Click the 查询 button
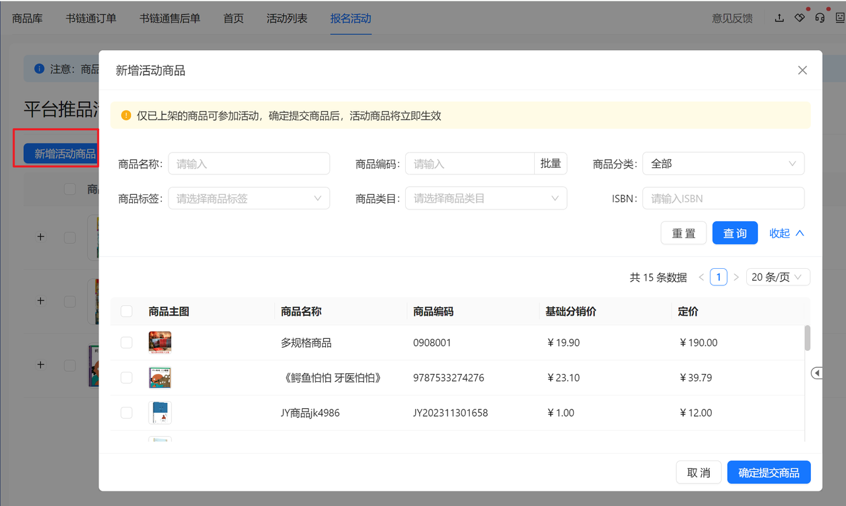The image size is (846, 506). (735, 233)
